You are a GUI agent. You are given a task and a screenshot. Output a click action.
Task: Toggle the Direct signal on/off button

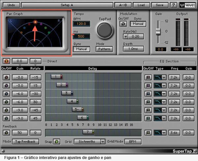coord(6,61)
